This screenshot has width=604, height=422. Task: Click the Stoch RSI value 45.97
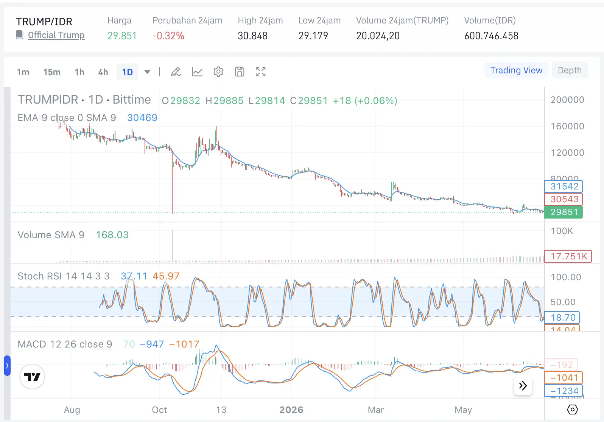tap(166, 276)
